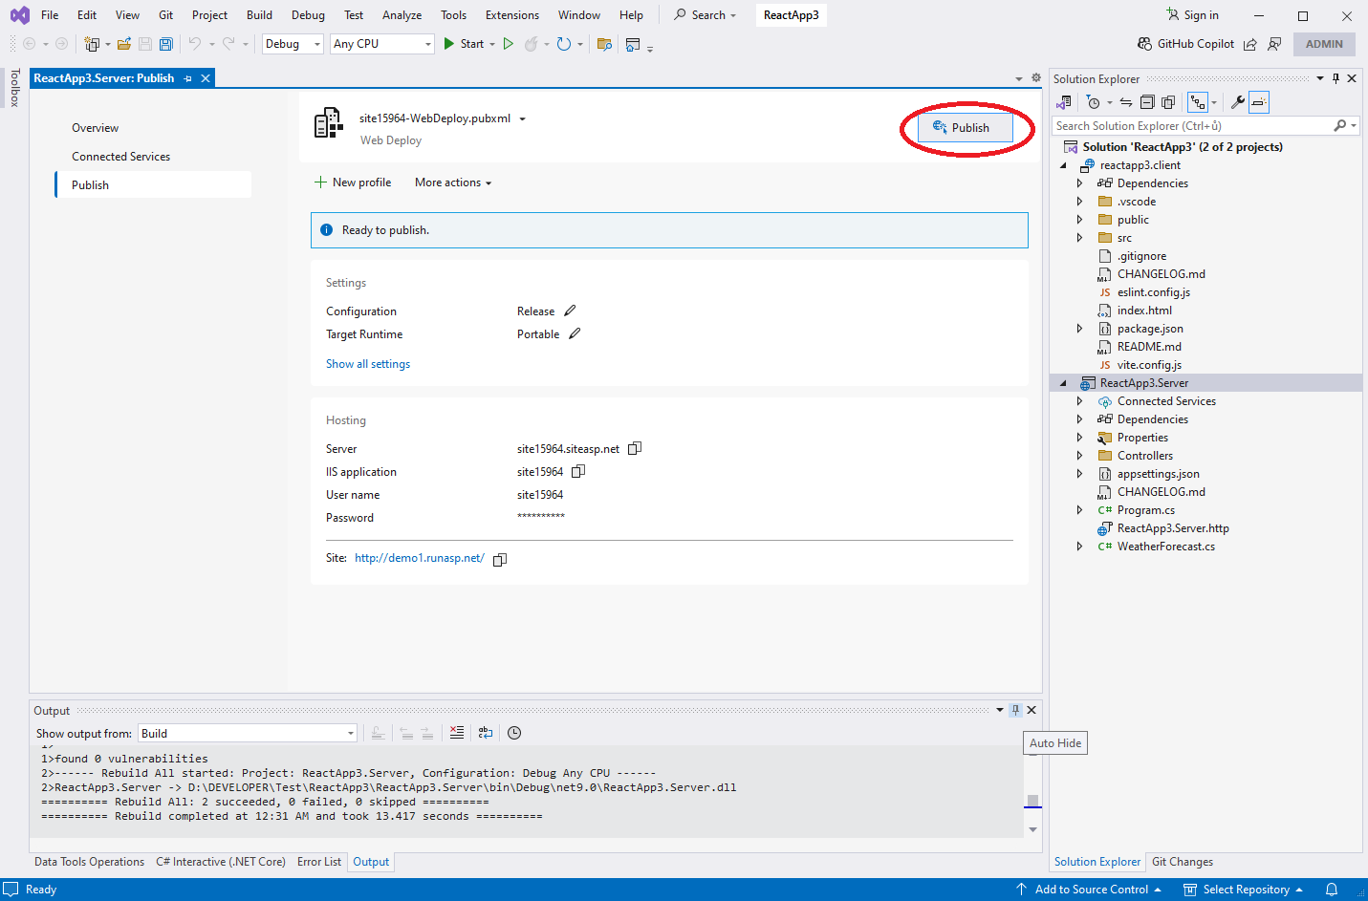This screenshot has width=1368, height=901.
Task: Open the http://demo1.runasp.net/ site link
Action: [x=420, y=558]
